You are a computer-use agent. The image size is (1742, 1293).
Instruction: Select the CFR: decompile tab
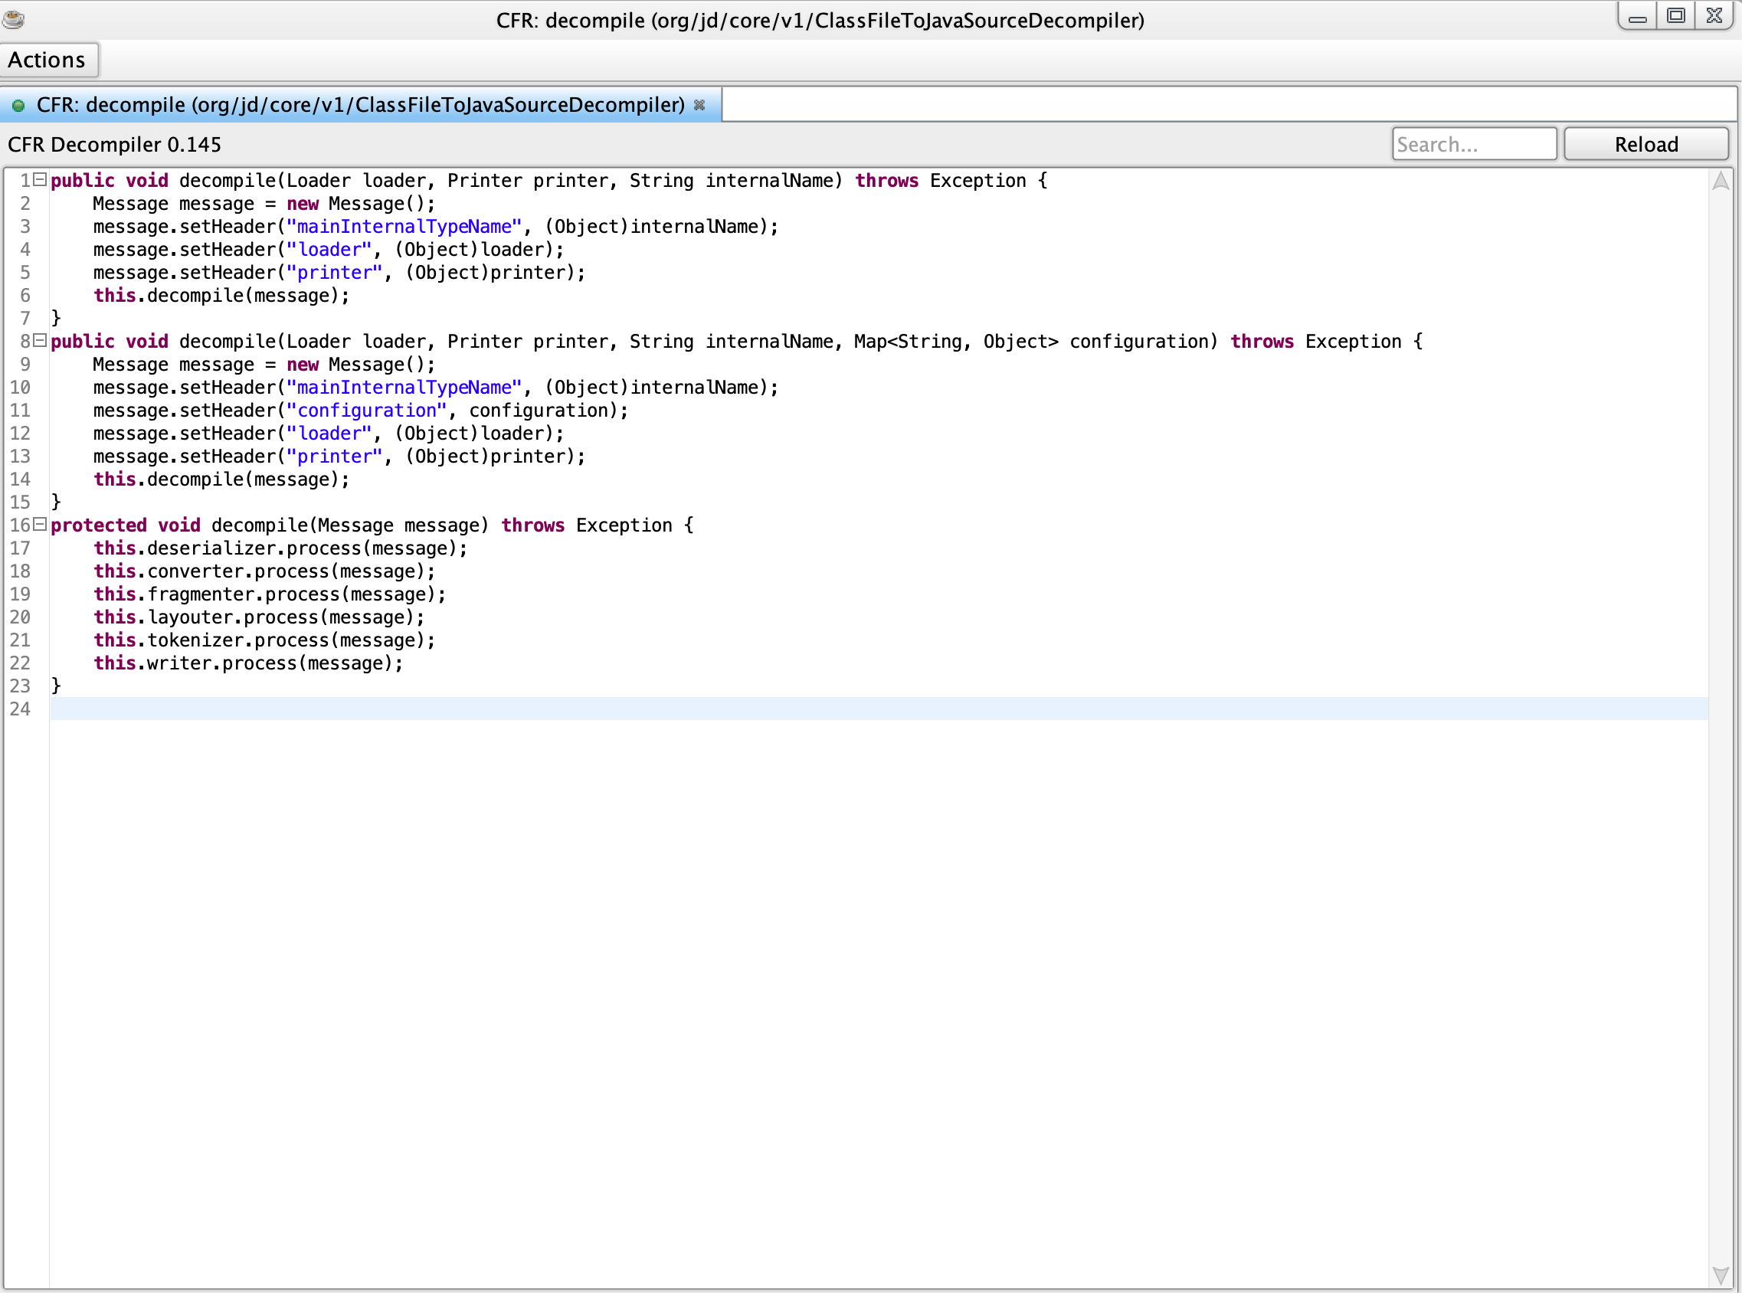coord(360,105)
